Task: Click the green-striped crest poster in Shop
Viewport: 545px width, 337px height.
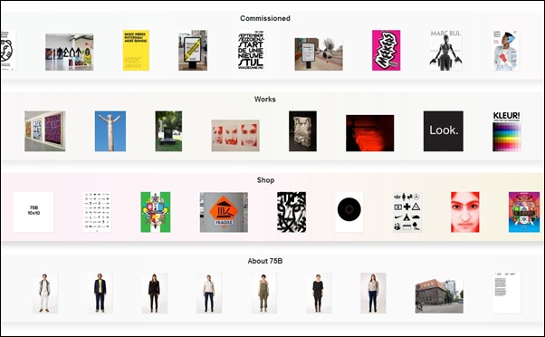Action: pos(156,212)
